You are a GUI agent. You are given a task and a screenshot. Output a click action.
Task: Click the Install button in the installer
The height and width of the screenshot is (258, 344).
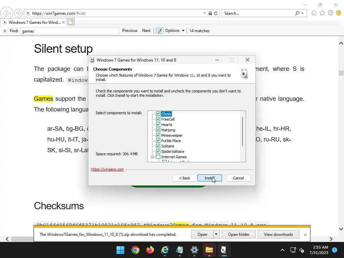(210, 178)
